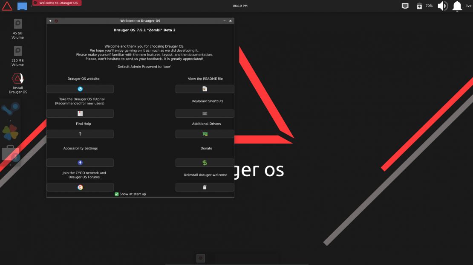473x265 pixels.
Task: Click the Donate dollar button
Action: pos(205,163)
